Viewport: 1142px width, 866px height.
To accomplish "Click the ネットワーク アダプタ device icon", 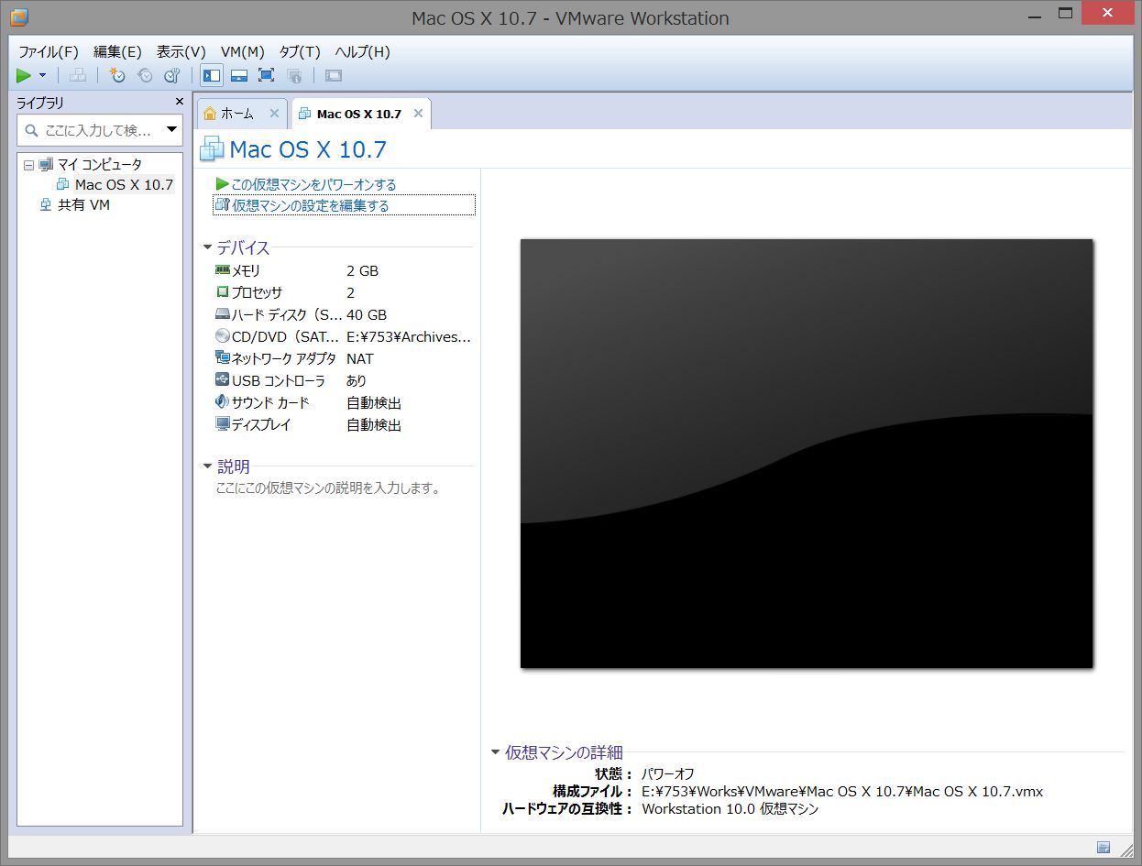I will (222, 358).
